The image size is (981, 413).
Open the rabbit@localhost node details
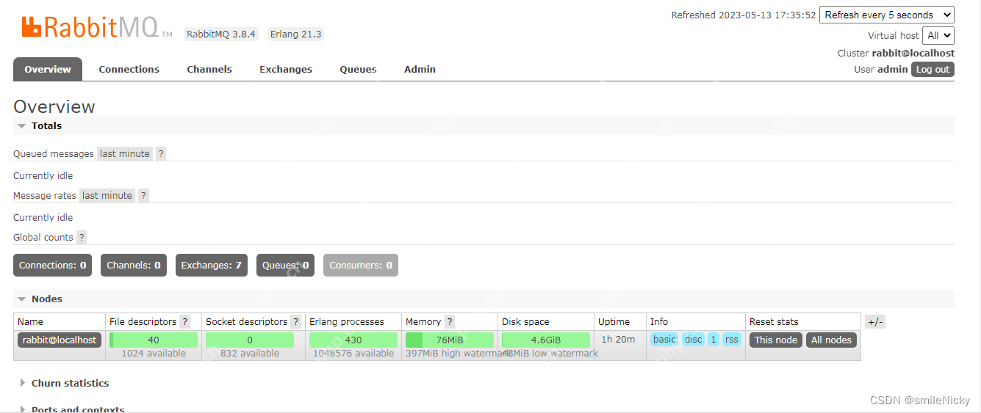[60, 340]
